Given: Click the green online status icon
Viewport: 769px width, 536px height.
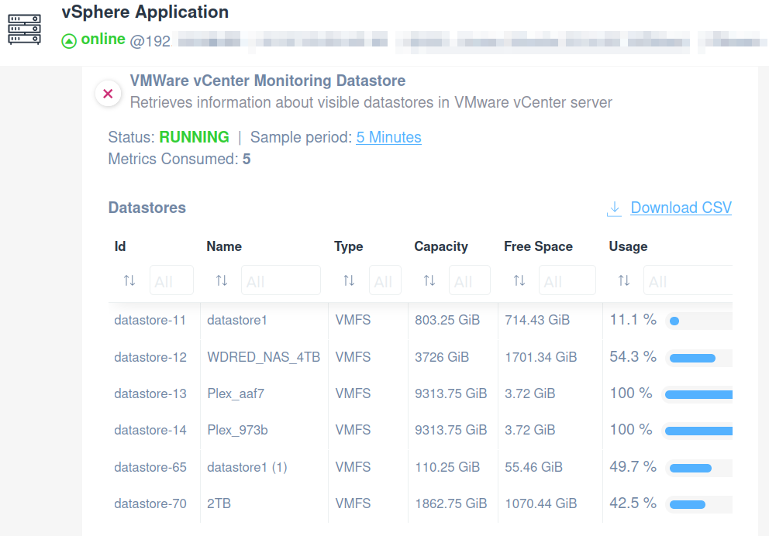Looking at the screenshot, I should click(x=69, y=41).
